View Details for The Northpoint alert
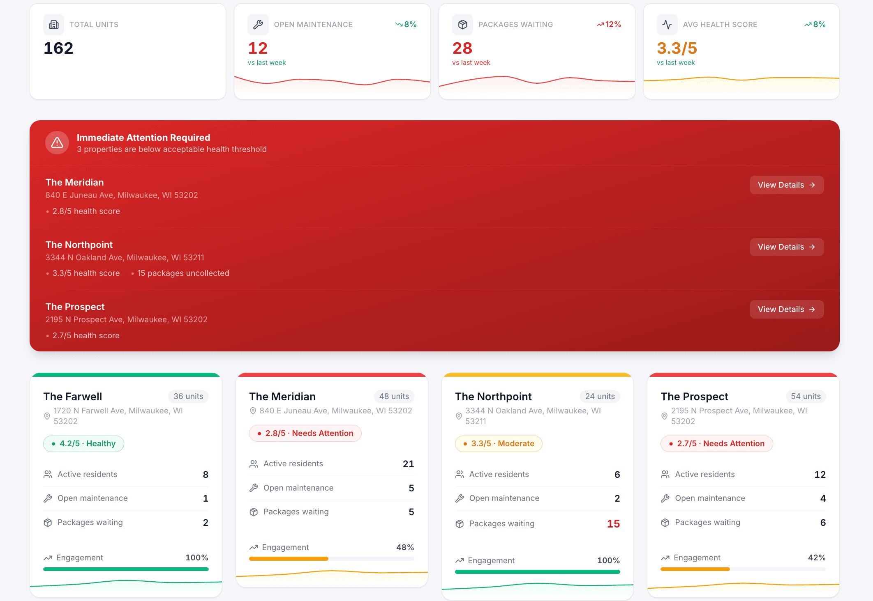 pos(787,247)
